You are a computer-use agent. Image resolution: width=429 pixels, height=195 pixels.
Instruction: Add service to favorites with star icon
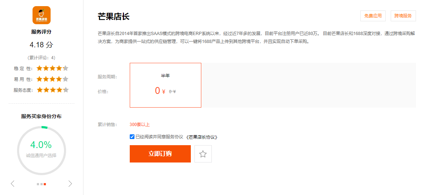coord(203,154)
